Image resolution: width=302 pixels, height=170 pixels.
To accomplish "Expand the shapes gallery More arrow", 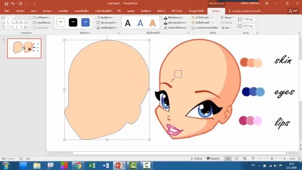I will coord(30,27).
